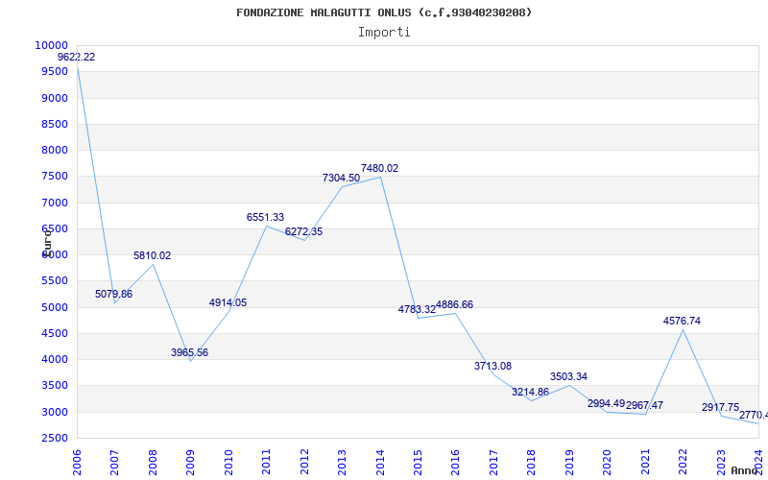Click y-axis tick 3500
The image size is (768, 480).
(x=55, y=386)
